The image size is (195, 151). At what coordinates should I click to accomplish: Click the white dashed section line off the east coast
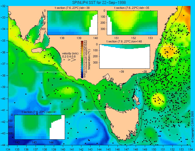click(171, 46)
